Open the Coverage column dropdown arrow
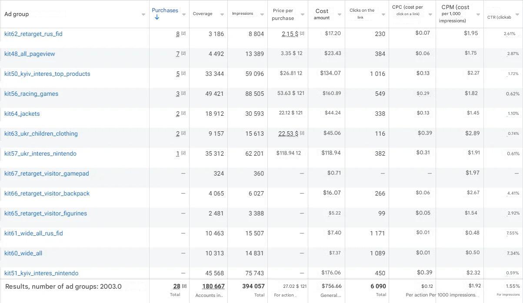 [x=222, y=15]
